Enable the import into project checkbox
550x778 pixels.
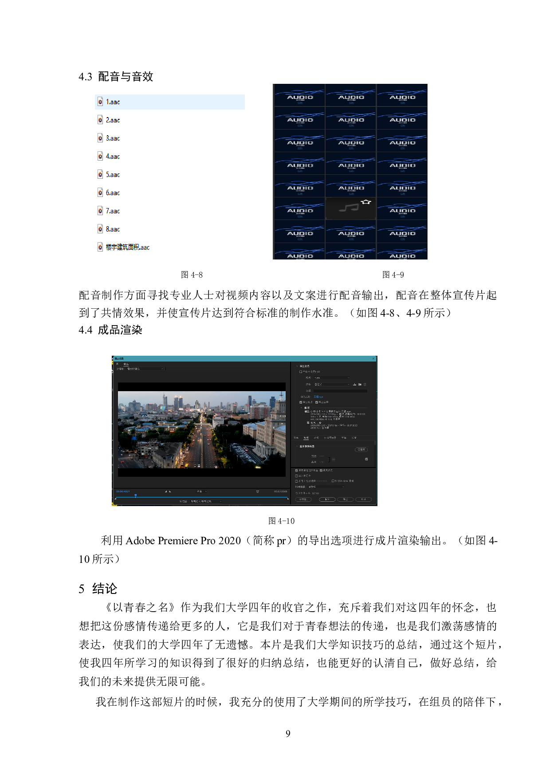297,475
